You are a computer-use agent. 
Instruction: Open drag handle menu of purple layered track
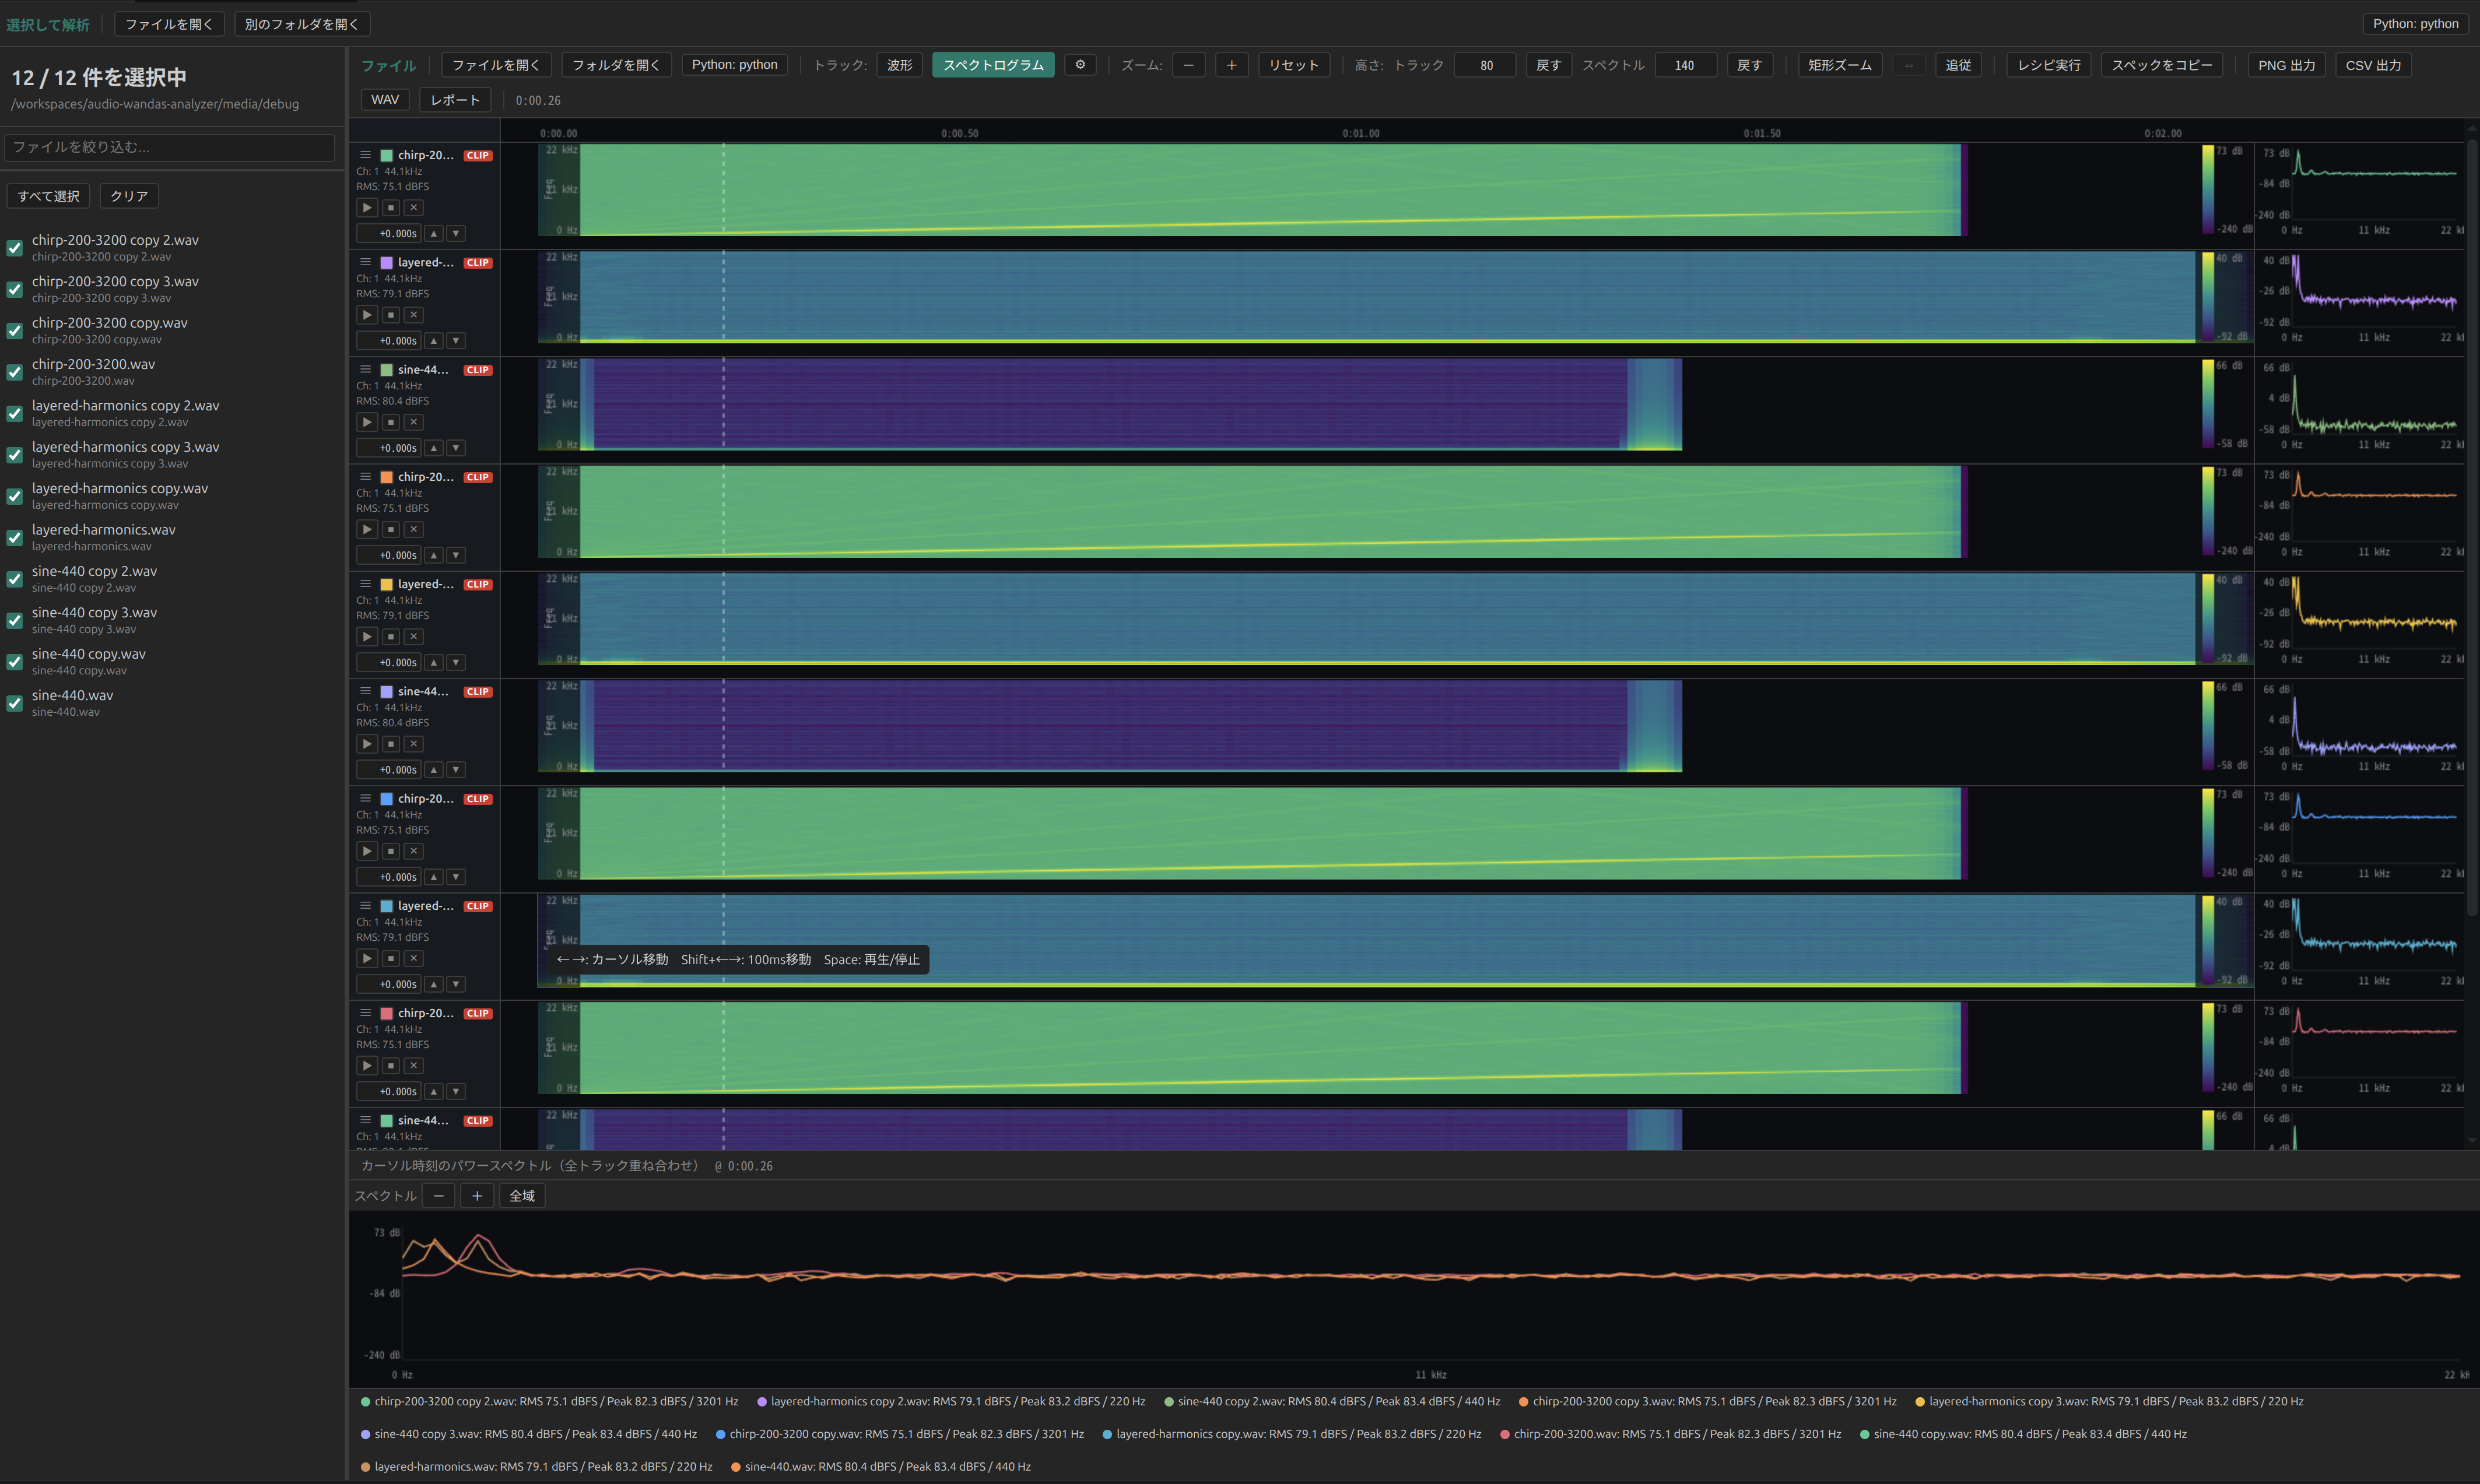click(366, 262)
